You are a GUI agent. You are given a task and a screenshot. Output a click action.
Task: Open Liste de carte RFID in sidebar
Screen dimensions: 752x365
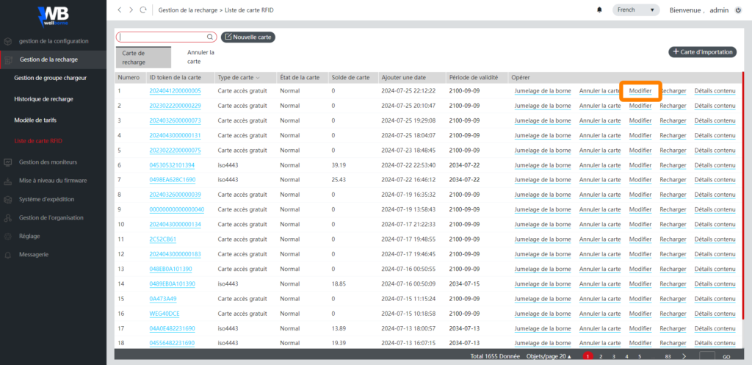(x=38, y=141)
